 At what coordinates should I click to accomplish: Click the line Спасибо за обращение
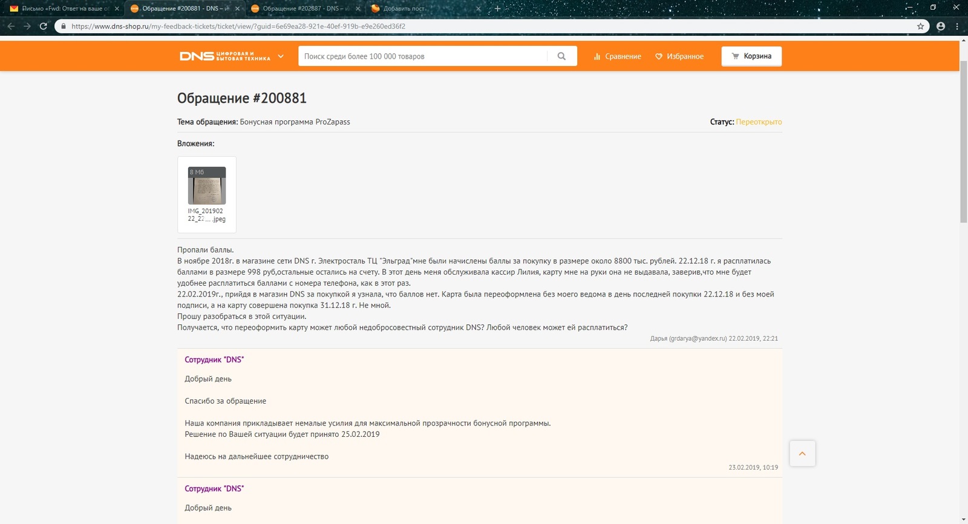pos(226,401)
